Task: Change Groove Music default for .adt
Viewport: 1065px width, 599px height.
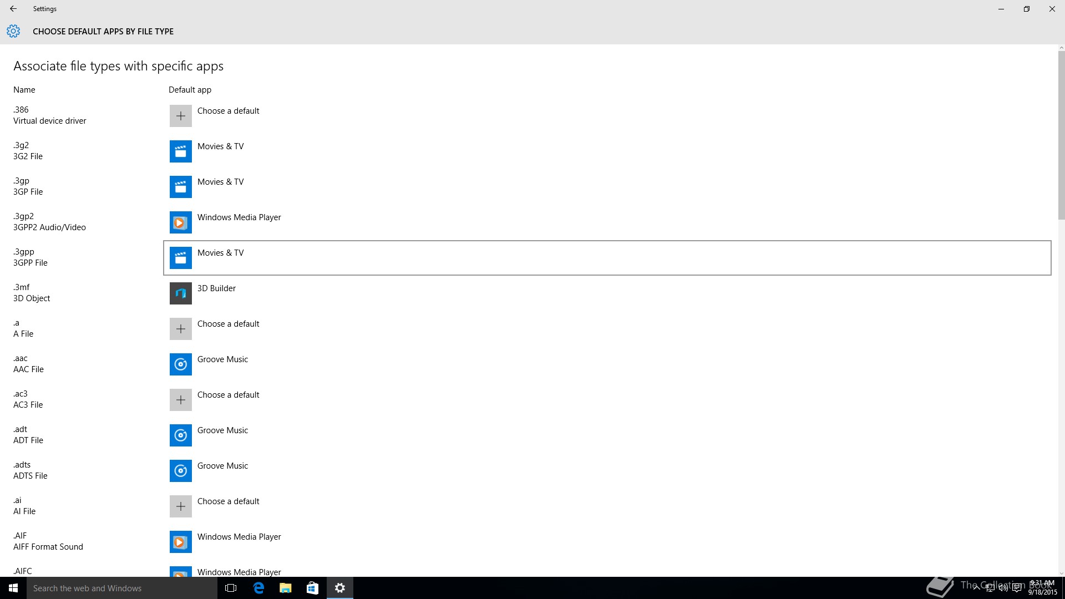Action: (x=607, y=435)
